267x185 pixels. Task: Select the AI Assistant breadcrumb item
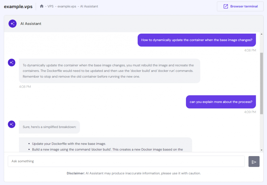(x=89, y=7)
